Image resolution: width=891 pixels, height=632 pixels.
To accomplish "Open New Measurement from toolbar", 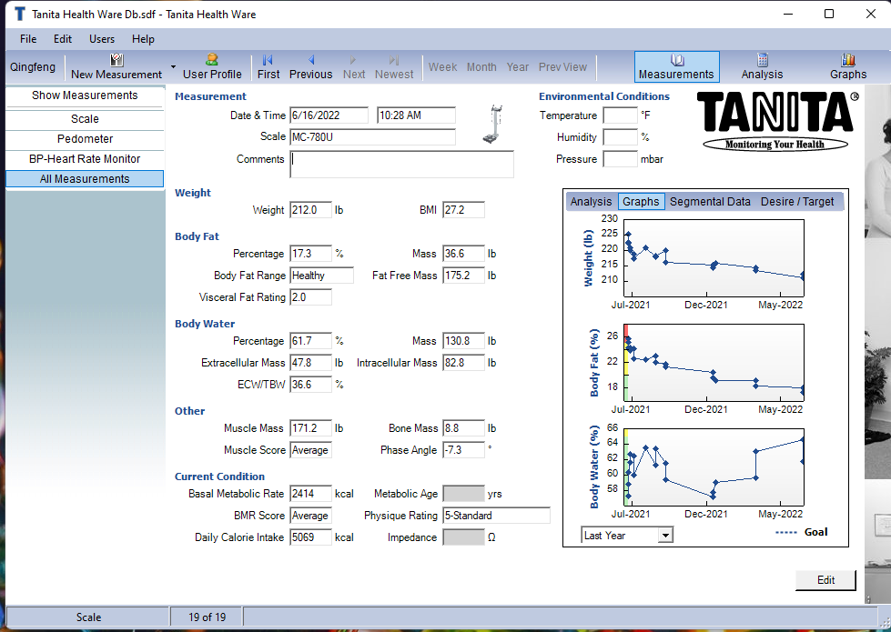I will click(116, 67).
